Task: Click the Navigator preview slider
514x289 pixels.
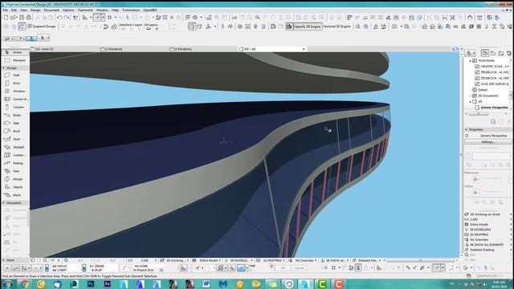Action: tap(479, 114)
